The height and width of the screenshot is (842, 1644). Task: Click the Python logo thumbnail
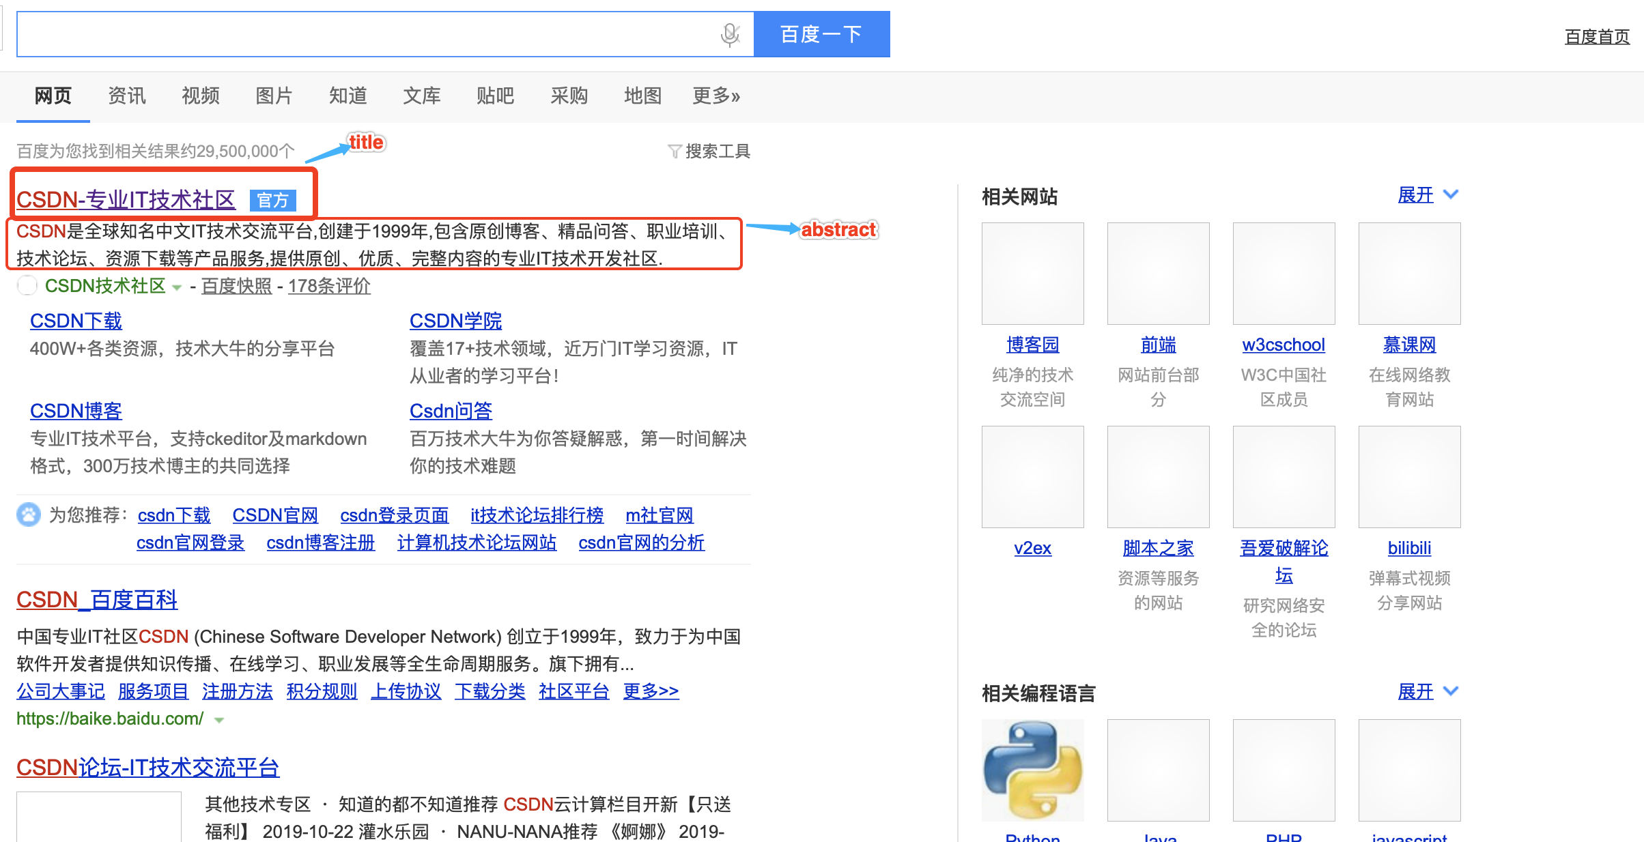[x=1032, y=770]
